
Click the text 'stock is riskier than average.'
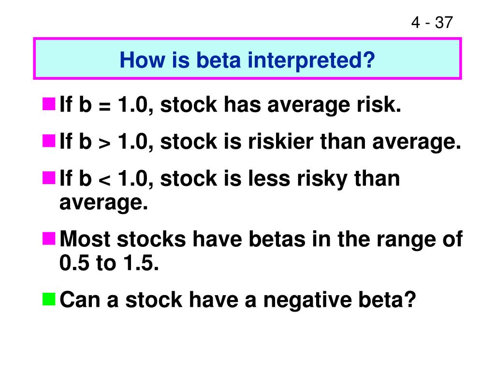point(311,142)
